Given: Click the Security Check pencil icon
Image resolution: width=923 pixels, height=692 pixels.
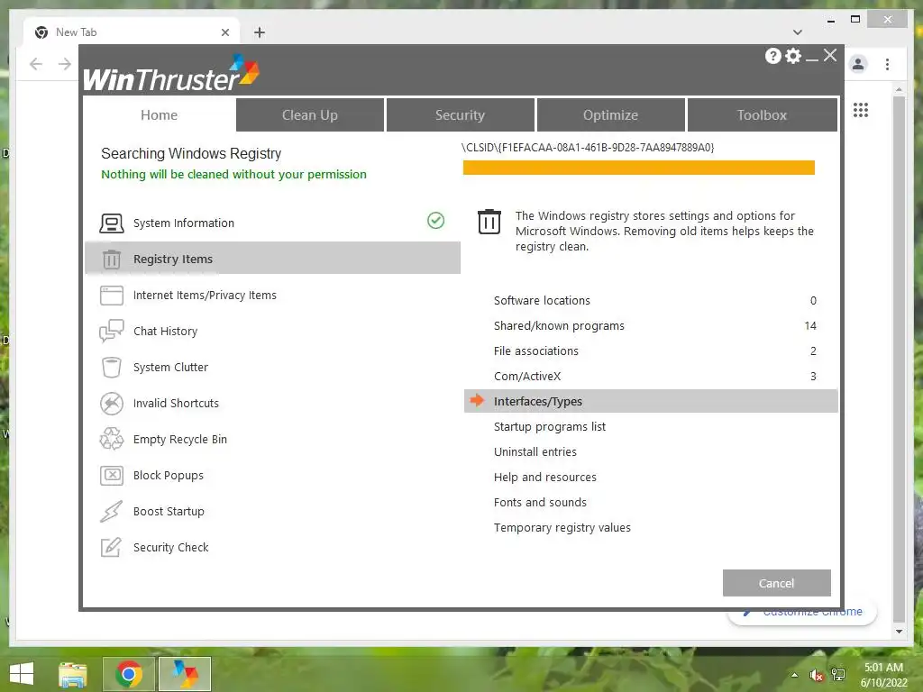Looking at the screenshot, I should point(111,547).
